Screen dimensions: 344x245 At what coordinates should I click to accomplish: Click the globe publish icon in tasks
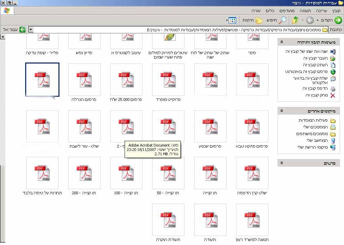coord(333,72)
